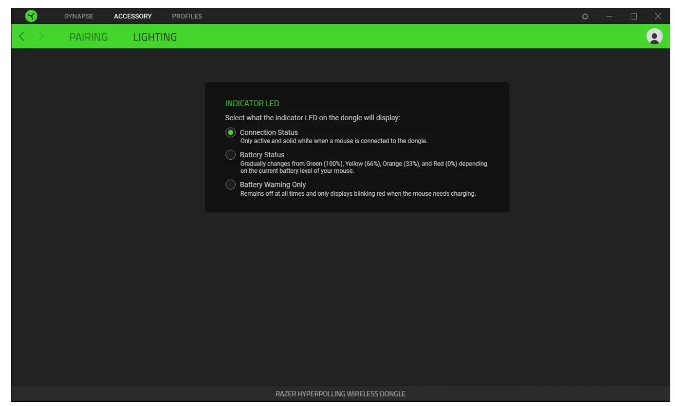The width and height of the screenshot is (675, 406).
Task: Click the 'Only active and solid white' description
Action: [333, 141]
